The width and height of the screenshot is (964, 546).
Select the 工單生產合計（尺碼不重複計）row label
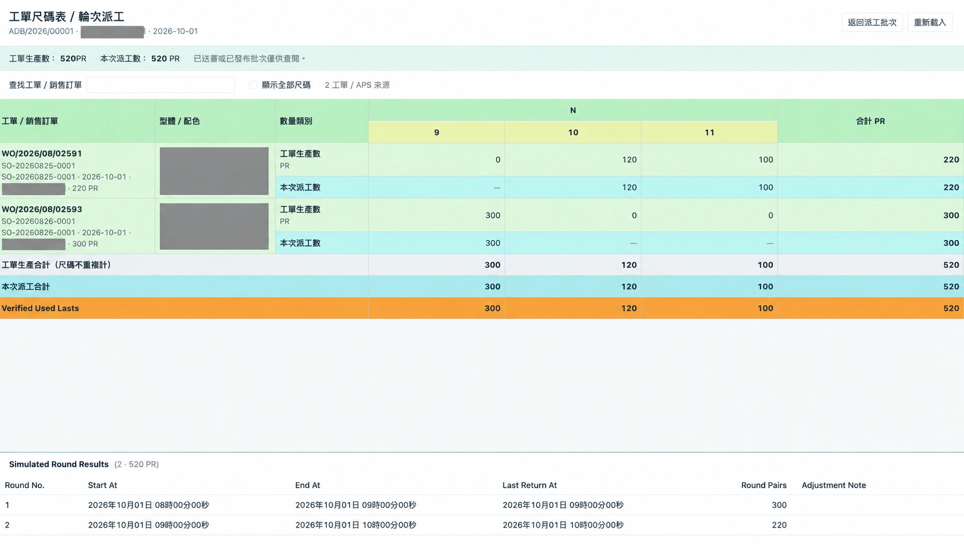[x=56, y=265]
